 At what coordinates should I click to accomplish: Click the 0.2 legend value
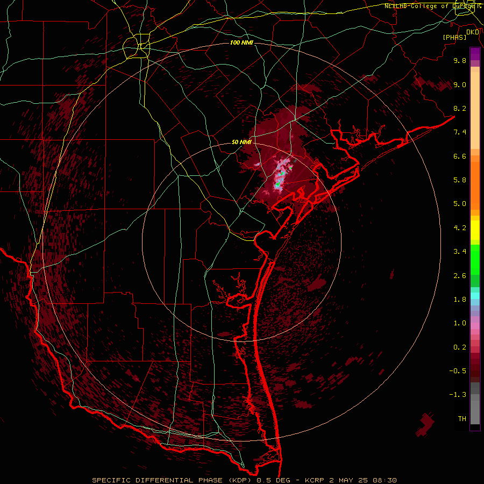pos(460,347)
